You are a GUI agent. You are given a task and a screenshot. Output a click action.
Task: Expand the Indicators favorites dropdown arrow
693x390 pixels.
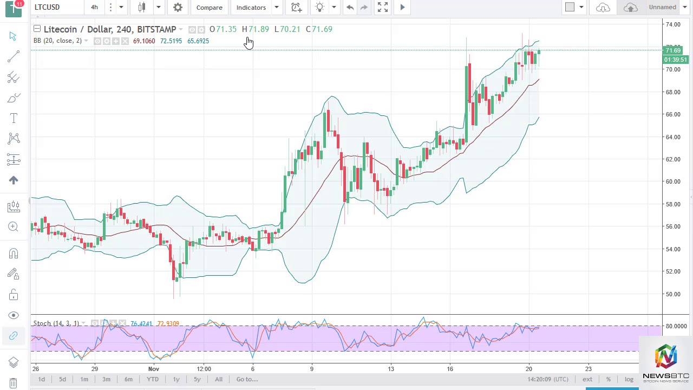tap(277, 7)
